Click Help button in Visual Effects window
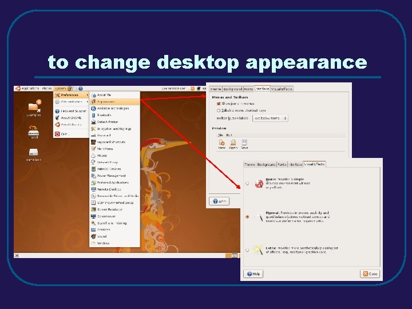This screenshot has height=309, width=412. tap(253, 274)
